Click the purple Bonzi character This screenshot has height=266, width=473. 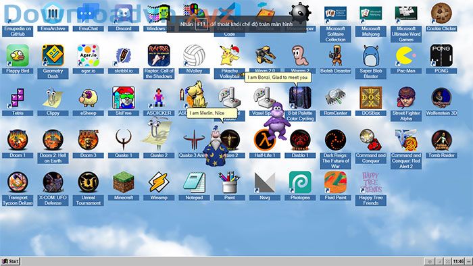click(276, 120)
